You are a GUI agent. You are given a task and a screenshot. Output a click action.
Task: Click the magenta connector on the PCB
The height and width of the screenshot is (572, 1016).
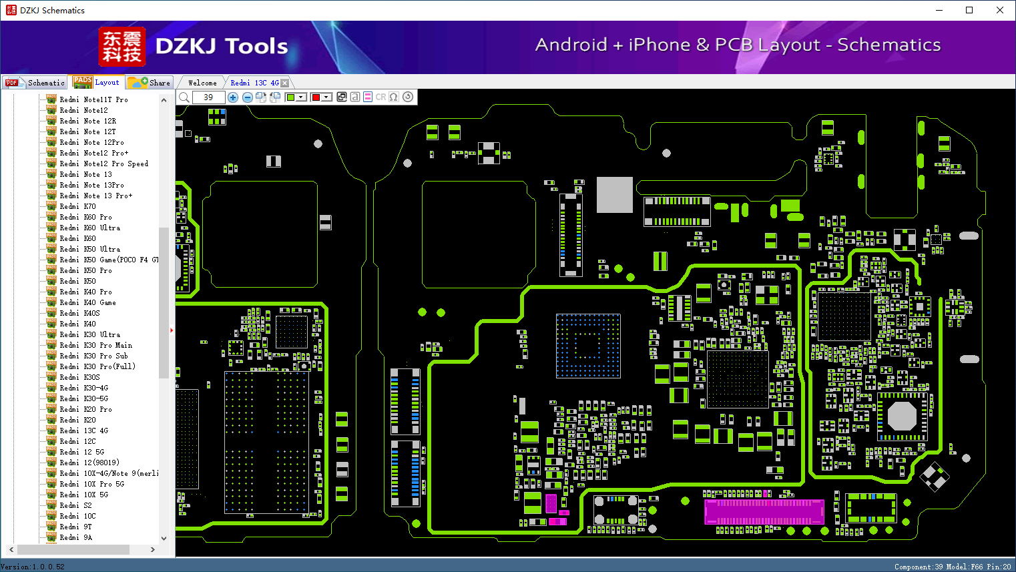tap(764, 512)
